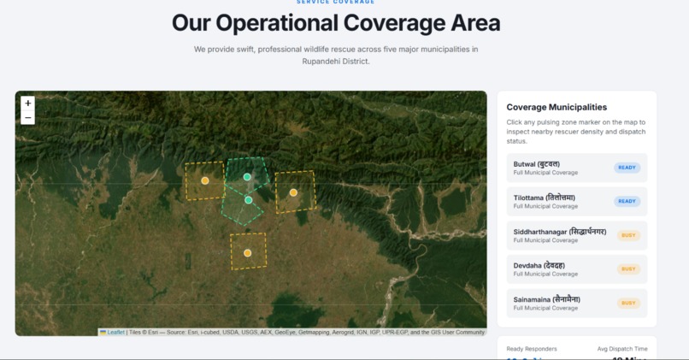This screenshot has height=360, width=689.
Task: Zoom in the map with plus button
Action: pos(27,103)
